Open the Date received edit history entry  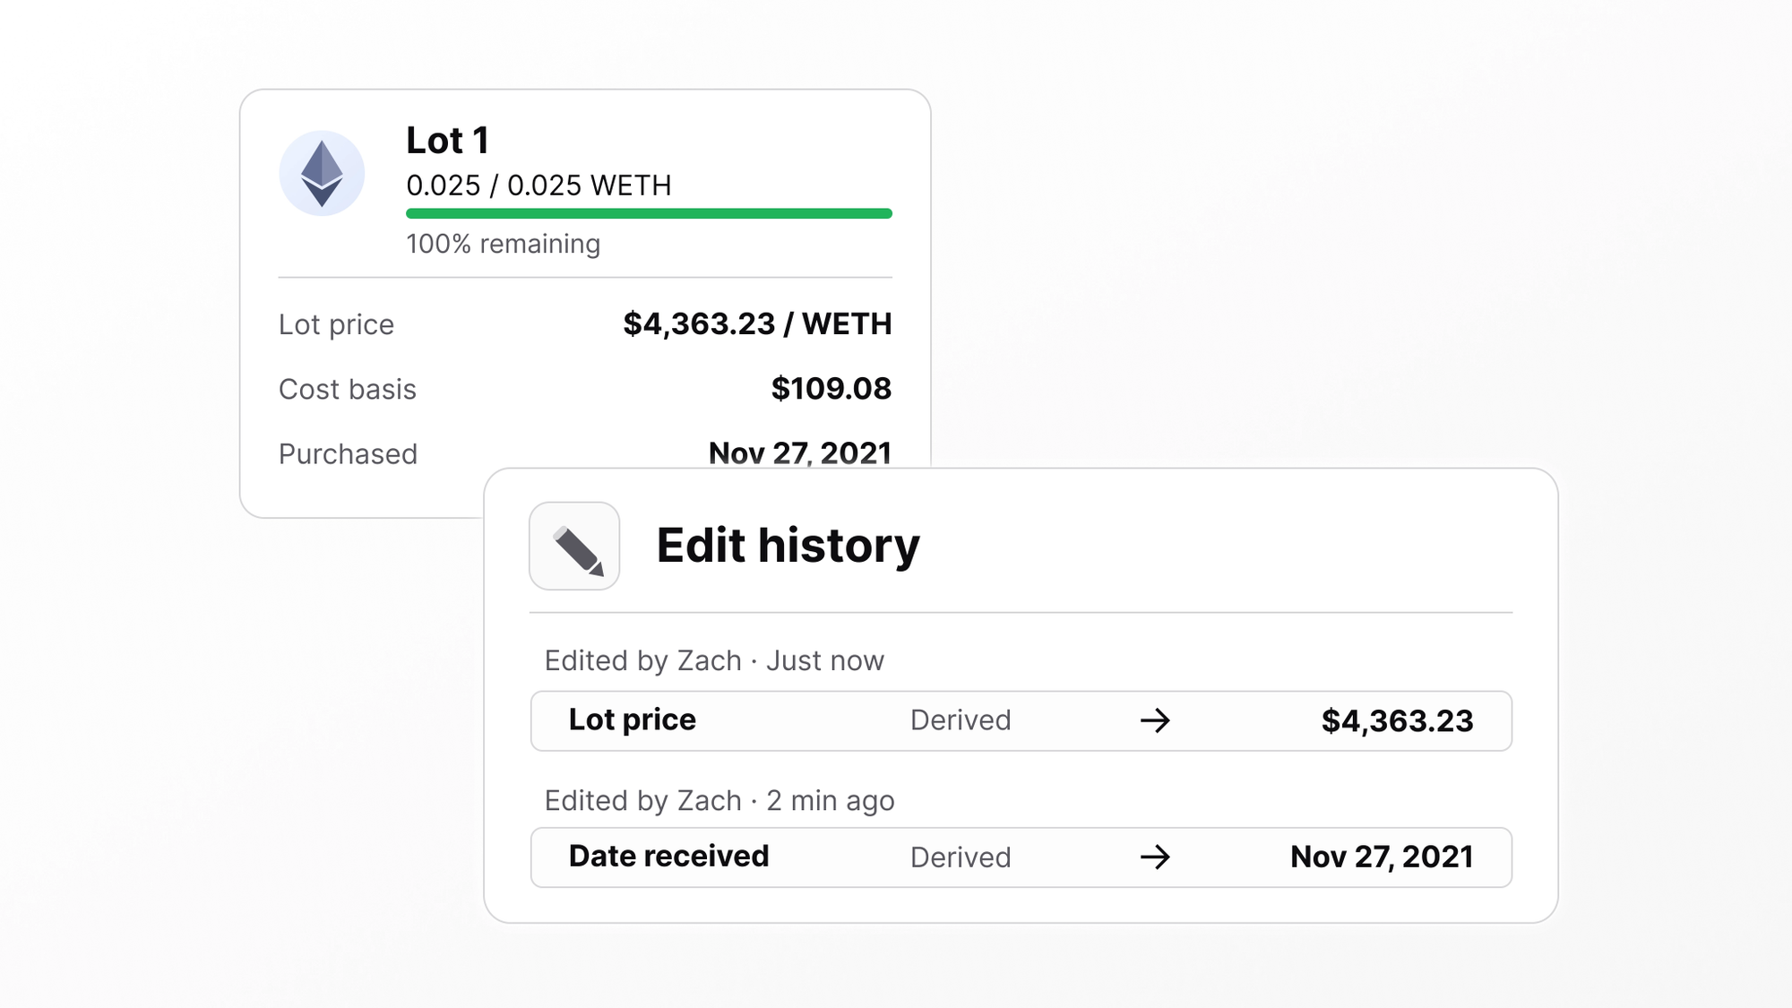pyautogui.click(x=1021, y=857)
